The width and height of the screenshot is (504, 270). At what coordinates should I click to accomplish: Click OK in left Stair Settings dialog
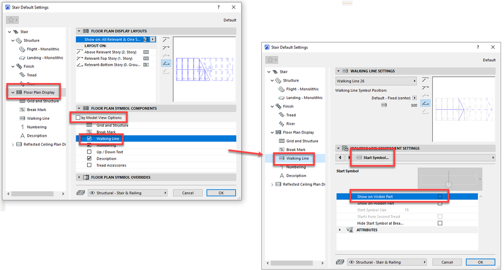pos(221,193)
